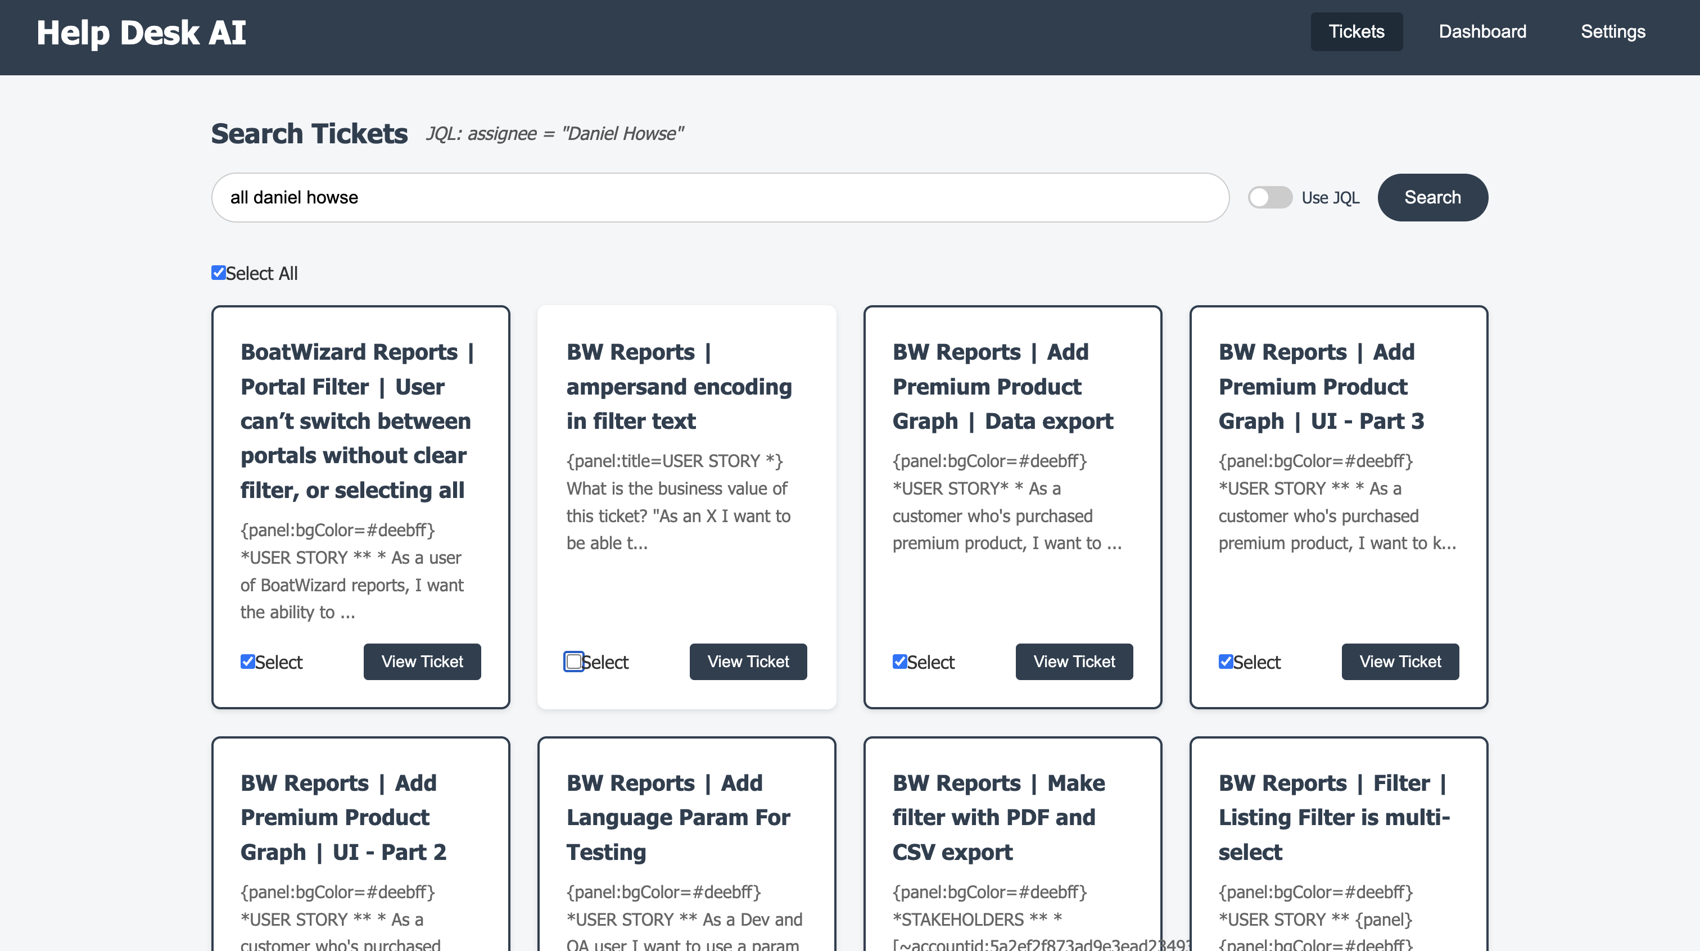
Task: Click the Listing Filter multi-select ticket title
Action: click(1333, 817)
